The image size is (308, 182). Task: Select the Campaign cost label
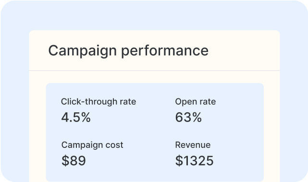(92, 145)
